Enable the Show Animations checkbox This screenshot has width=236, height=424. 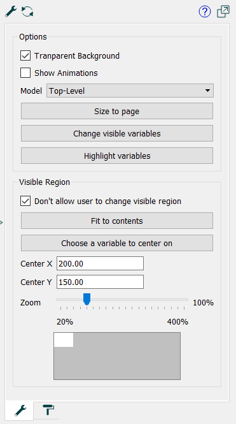coord(25,73)
